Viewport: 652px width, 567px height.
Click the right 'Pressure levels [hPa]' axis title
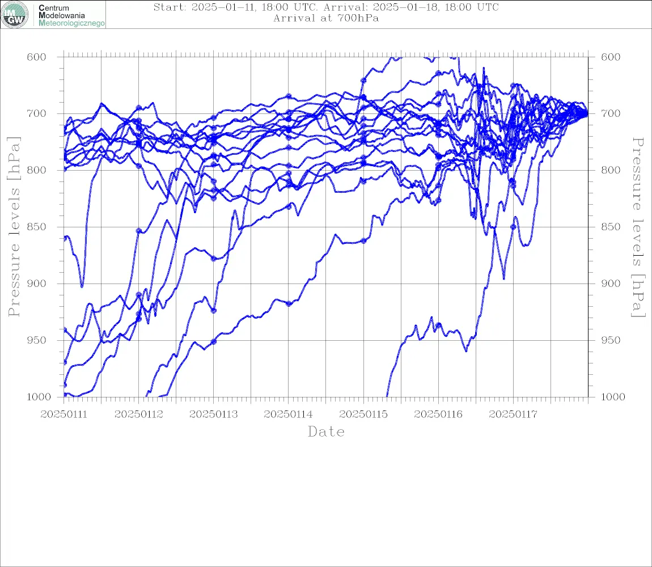638,227
